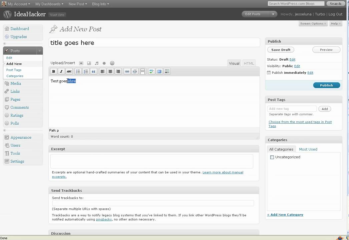
Task: Add an image via Upload/Insert
Action: (81, 63)
